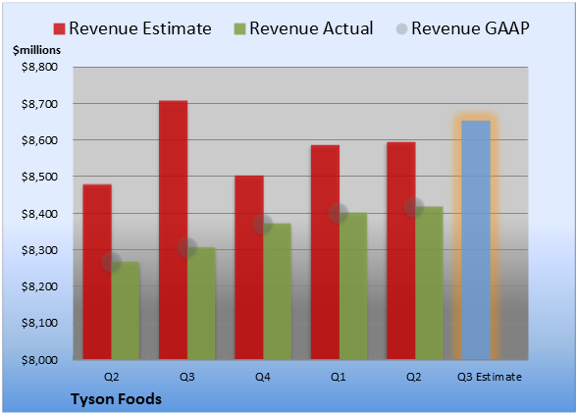Click the 'Q3' x-axis label

tap(187, 377)
